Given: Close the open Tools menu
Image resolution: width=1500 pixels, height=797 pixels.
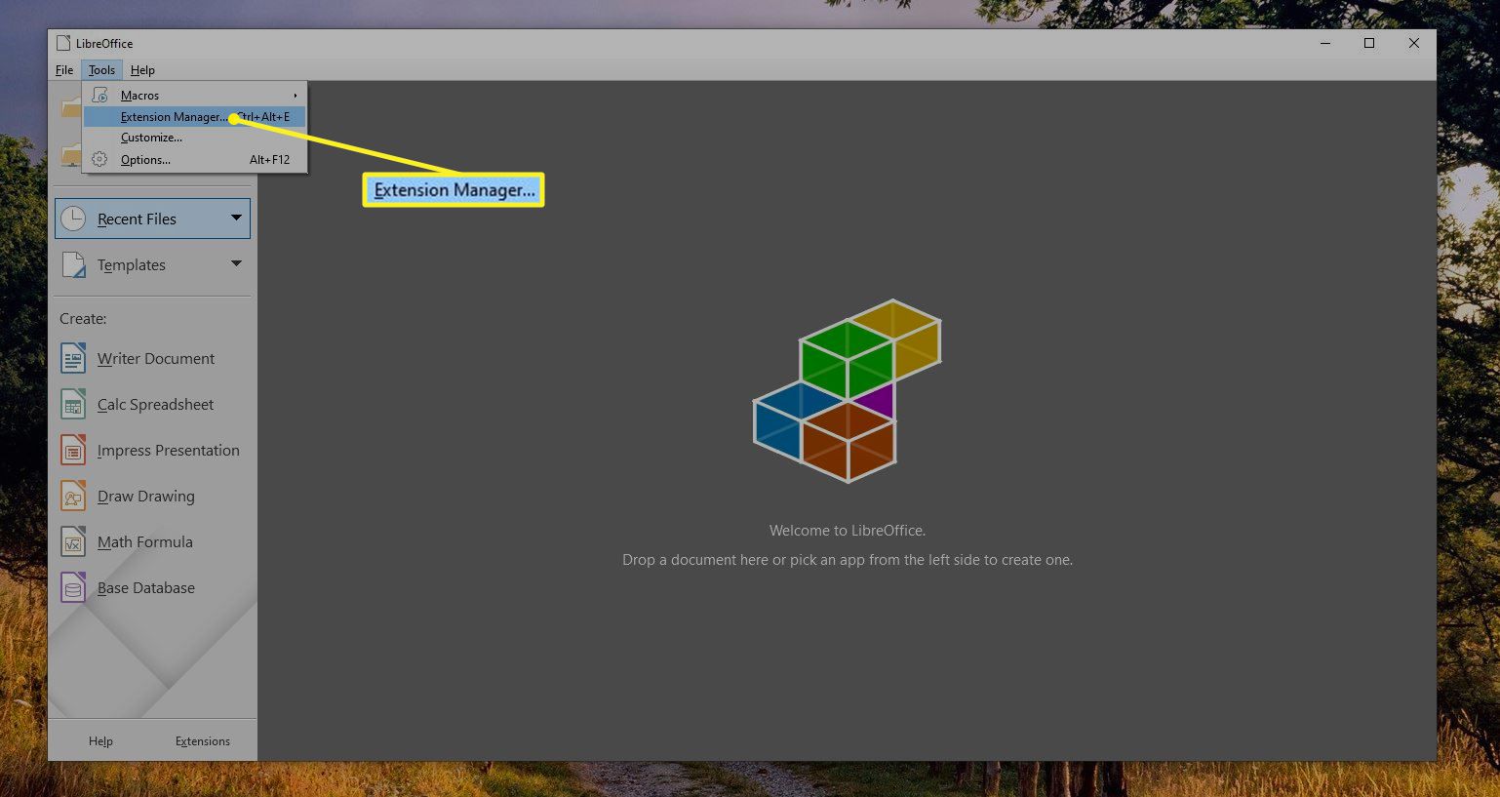Looking at the screenshot, I should point(101,70).
